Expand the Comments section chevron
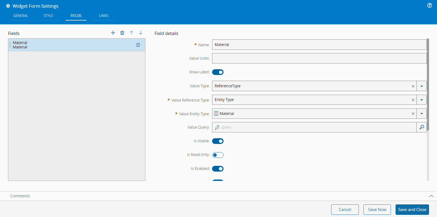 click(x=431, y=196)
